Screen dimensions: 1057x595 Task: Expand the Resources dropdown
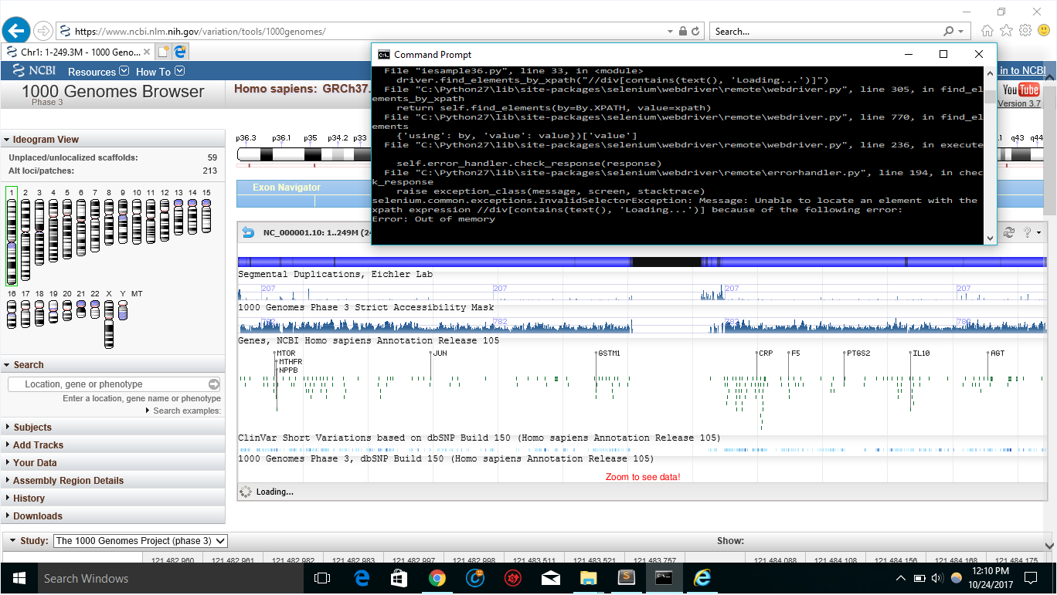tap(97, 71)
